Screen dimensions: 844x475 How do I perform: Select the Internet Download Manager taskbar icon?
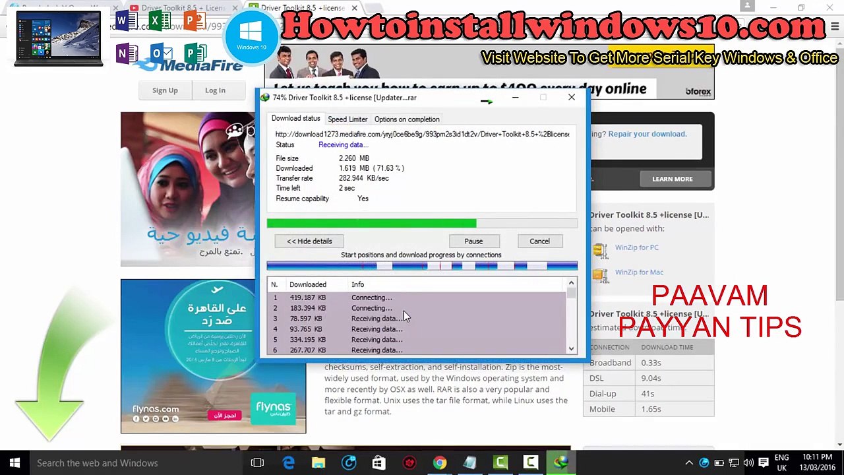point(561,463)
